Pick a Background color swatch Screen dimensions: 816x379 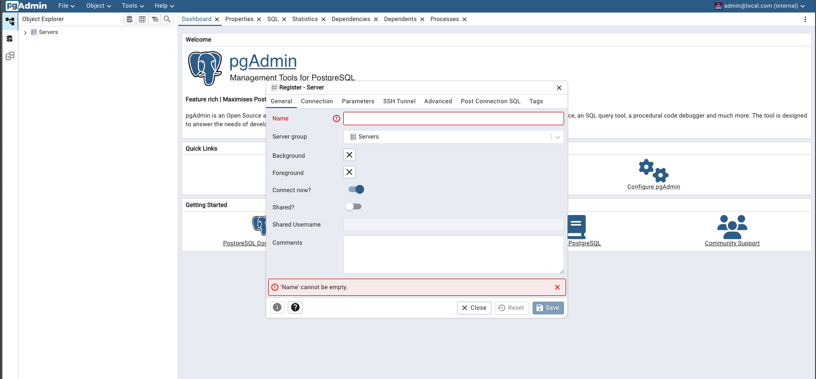click(x=349, y=155)
